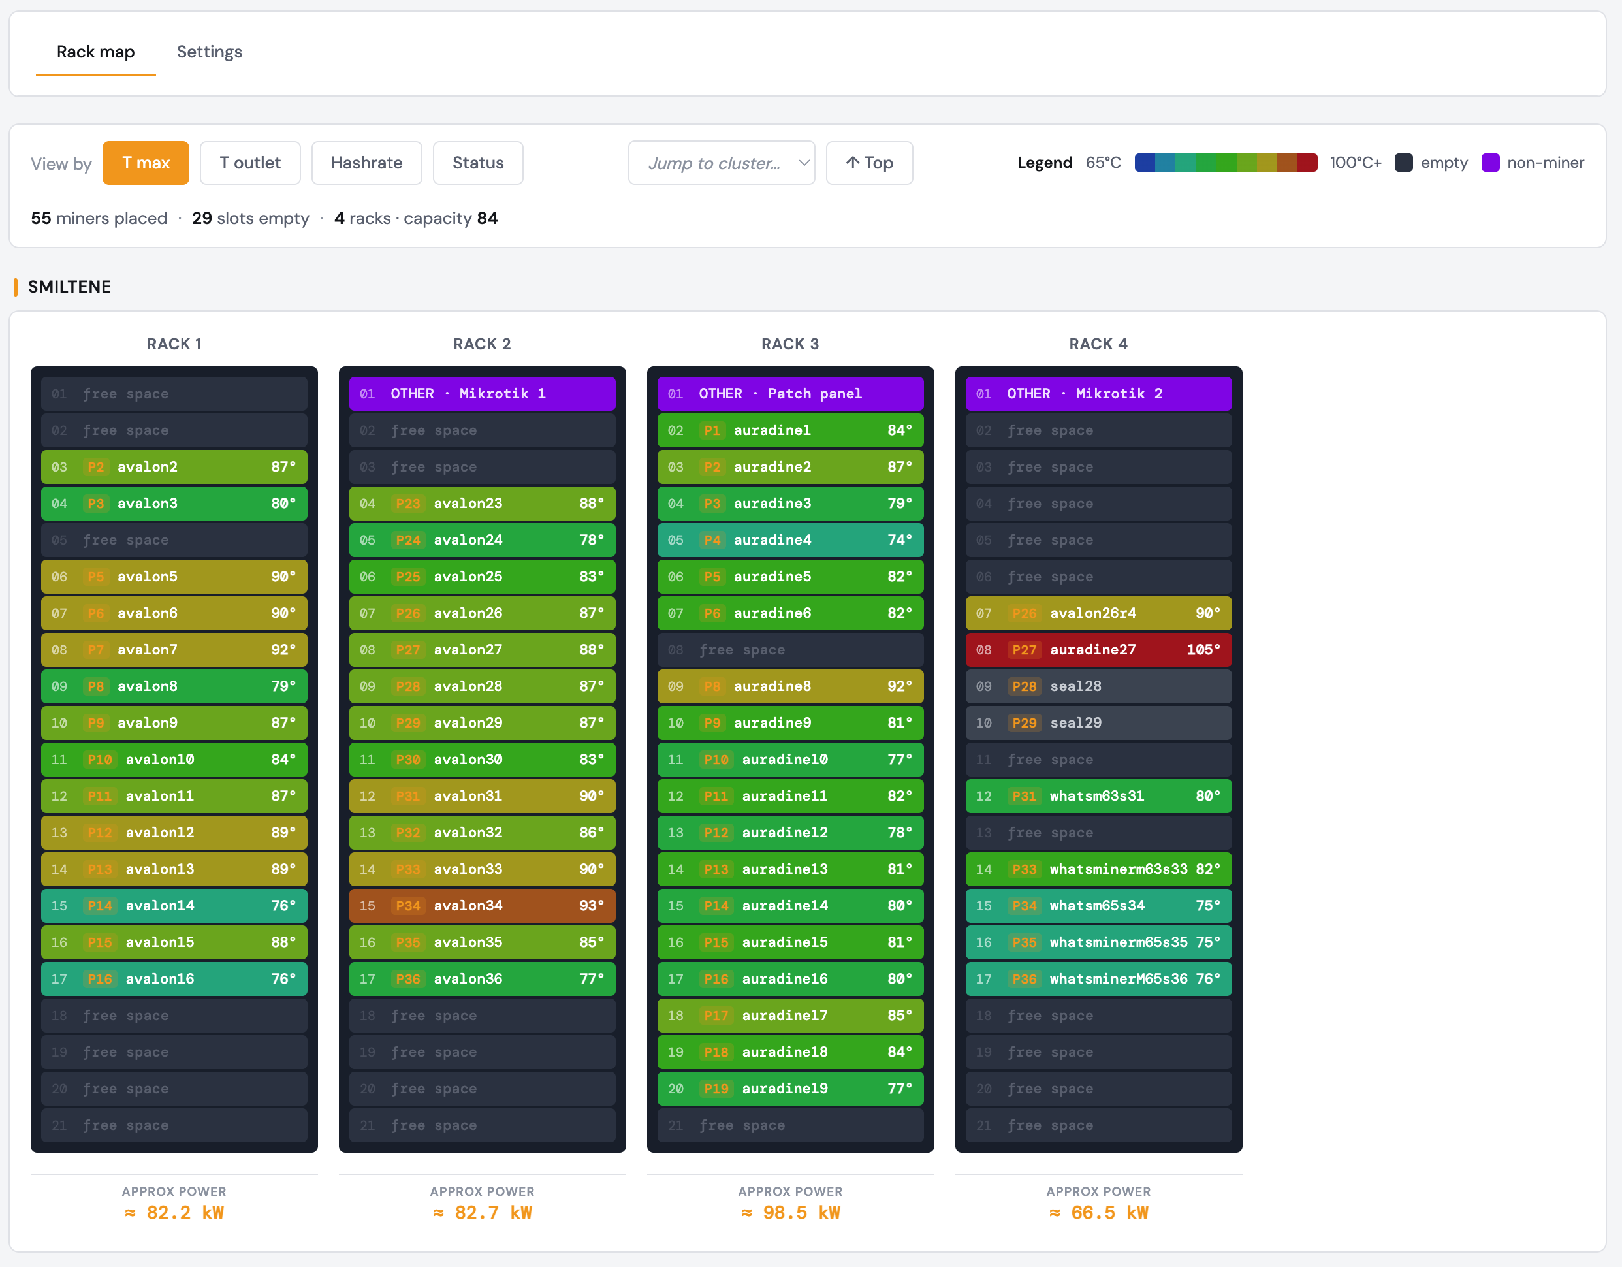
Task: Click the P34 badge on avalon34
Action: [407, 906]
